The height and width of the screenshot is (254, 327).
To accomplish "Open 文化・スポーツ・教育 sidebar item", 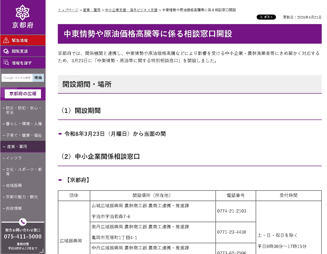I will point(23,172).
